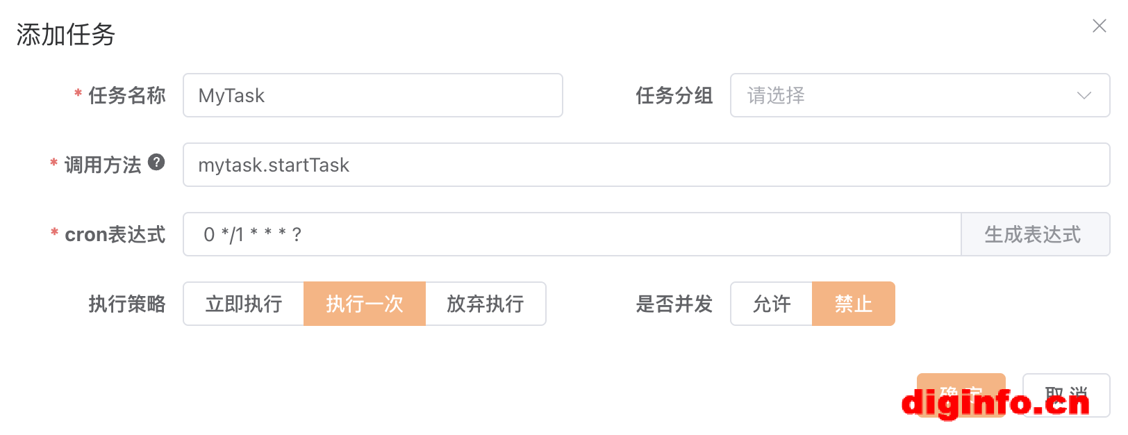This screenshot has height=435, width=1128.
Task: Click the 调用方法 help question-mark icon
Action: (157, 162)
